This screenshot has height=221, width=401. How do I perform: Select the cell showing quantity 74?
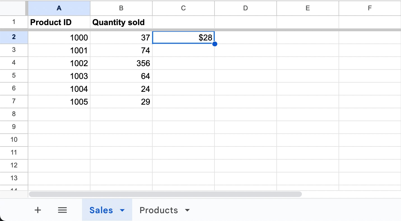point(121,50)
